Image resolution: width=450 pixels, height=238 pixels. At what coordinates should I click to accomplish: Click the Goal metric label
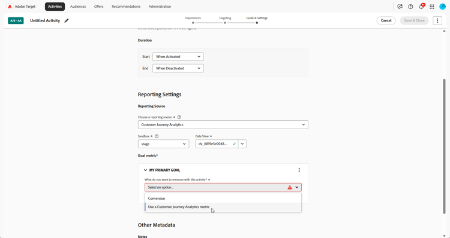pos(148,155)
